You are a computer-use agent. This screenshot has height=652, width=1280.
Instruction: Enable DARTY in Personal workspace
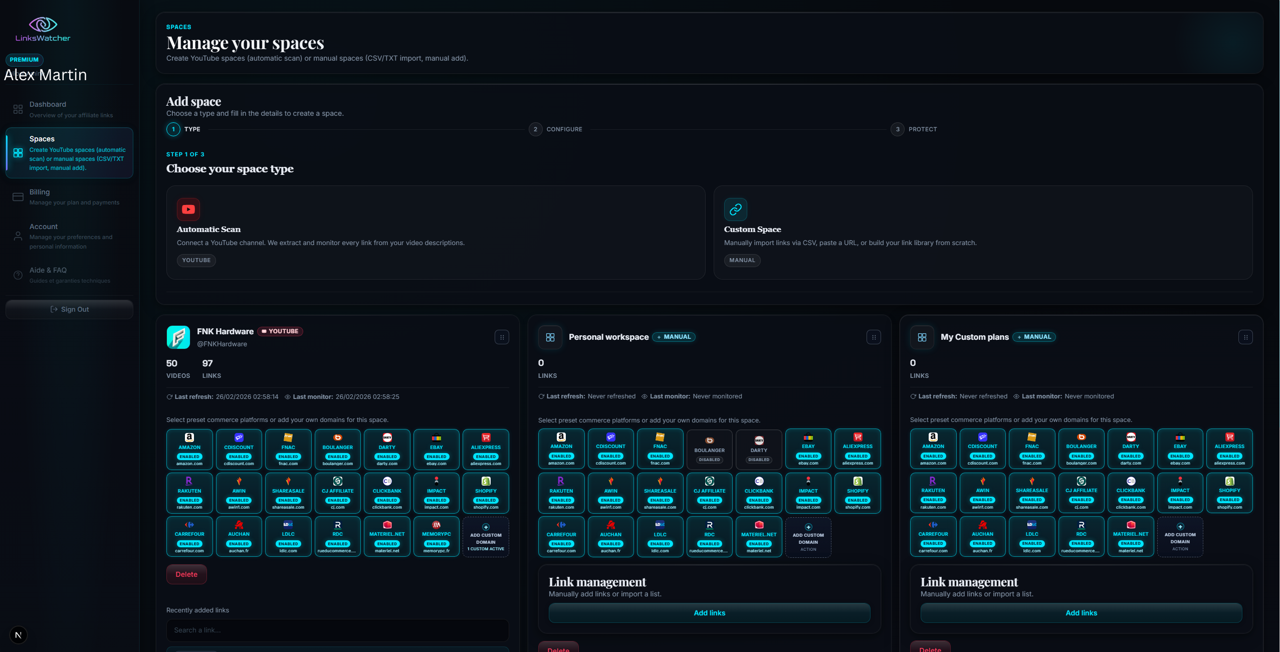pos(758,449)
